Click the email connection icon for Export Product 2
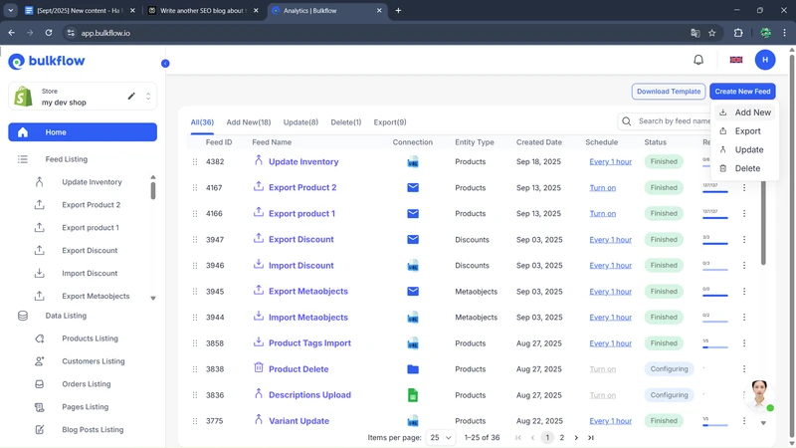 tap(413, 187)
